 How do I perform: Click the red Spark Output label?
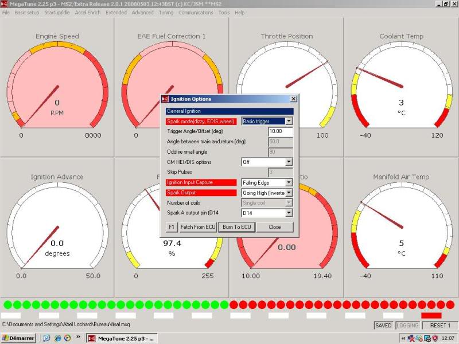[x=201, y=193]
